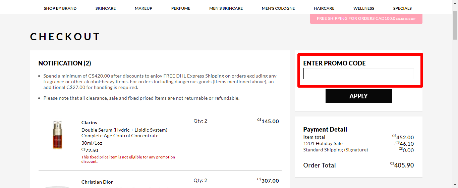Screen dimensions: 458x188
Task: Click the Conditions apply text
Action: click(406, 19)
